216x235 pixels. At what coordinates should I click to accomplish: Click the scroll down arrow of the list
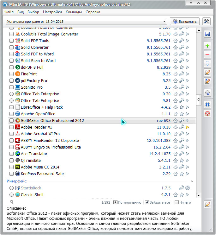(199, 195)
